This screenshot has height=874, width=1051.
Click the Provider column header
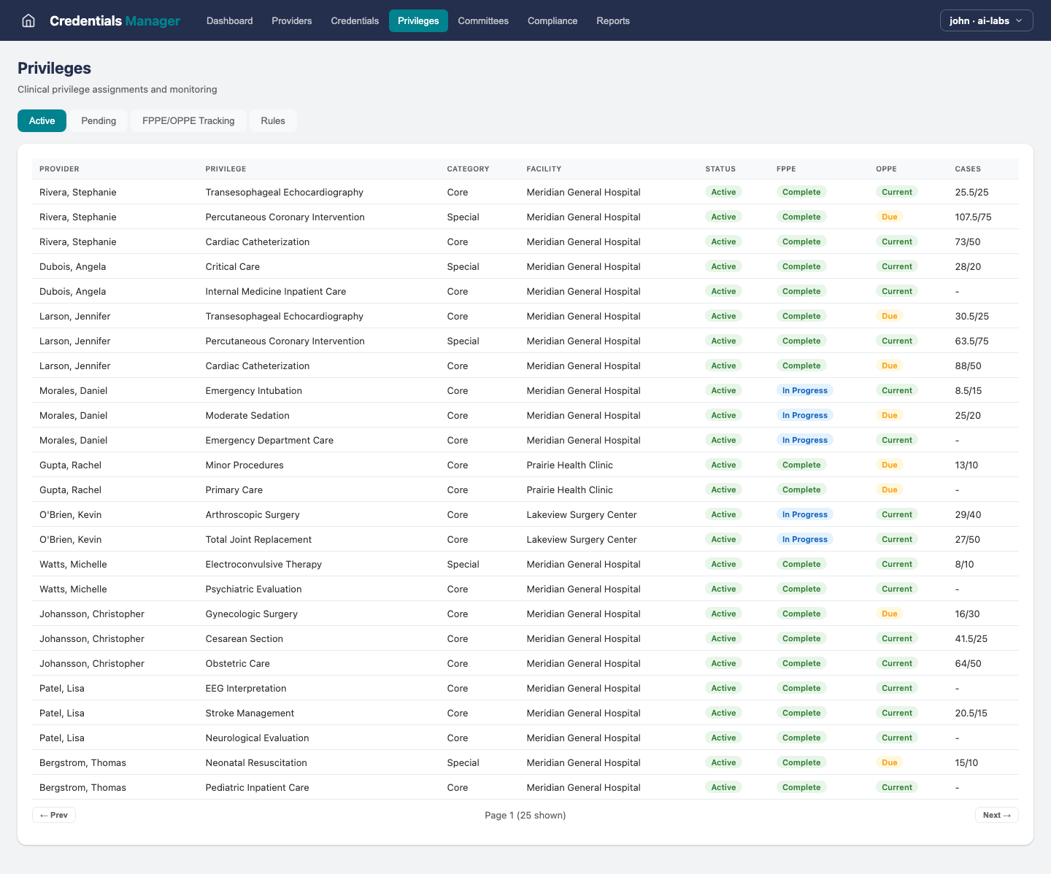tap(59, 169)
